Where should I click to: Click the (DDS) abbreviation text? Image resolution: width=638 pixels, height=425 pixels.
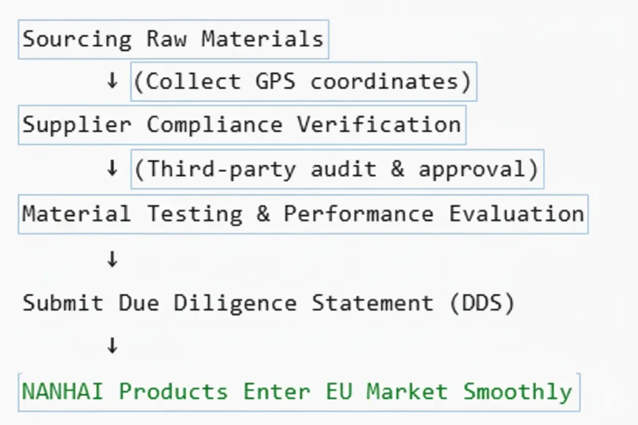[x=483, y=303]
